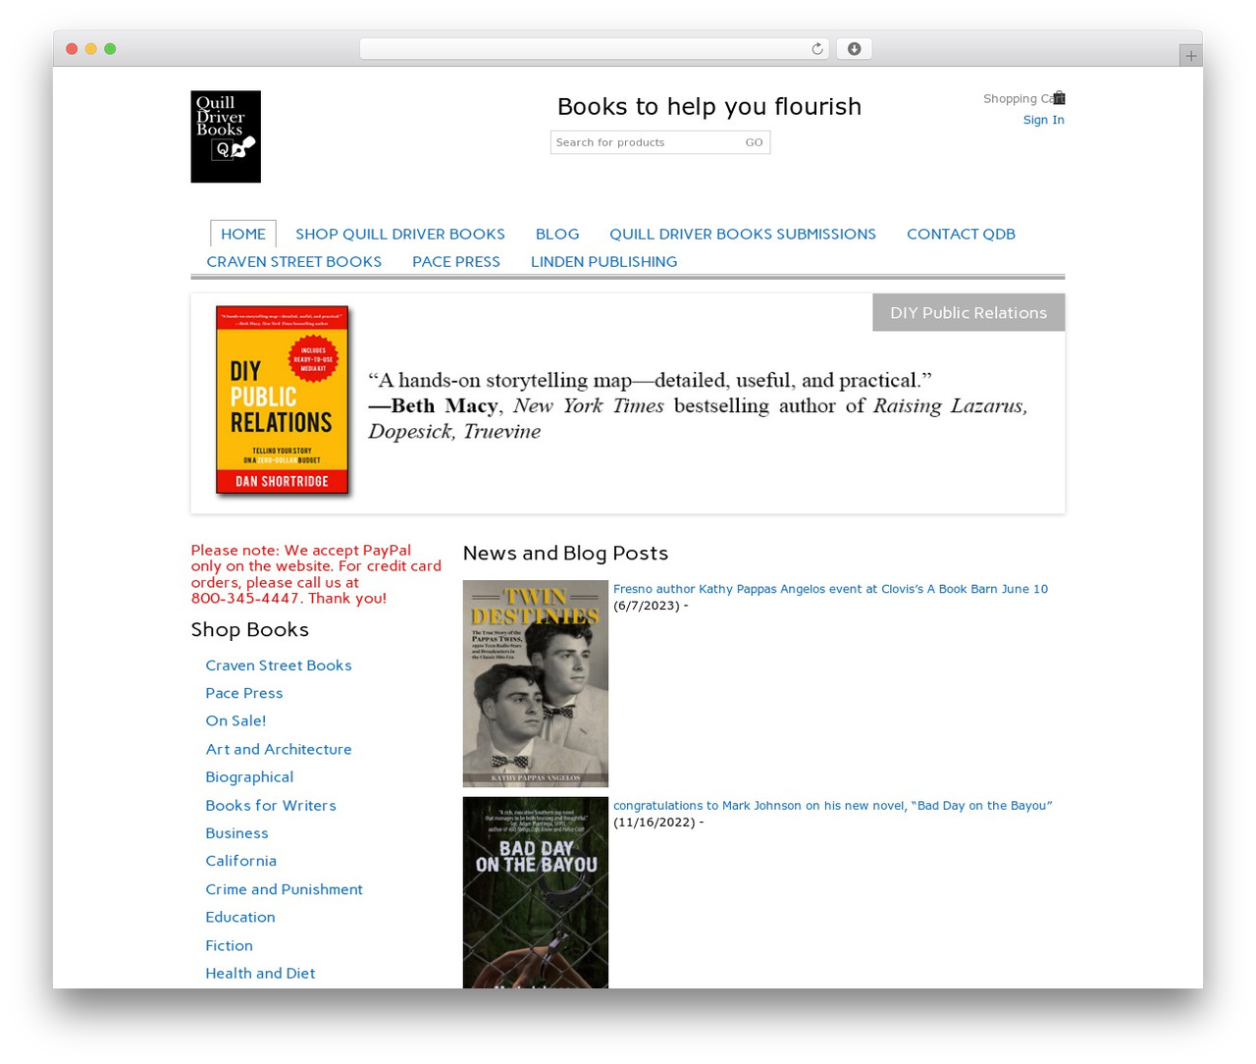Open the Biographical category
The height and width of the screenshot is (1064, 1256).
pos(249,776)
